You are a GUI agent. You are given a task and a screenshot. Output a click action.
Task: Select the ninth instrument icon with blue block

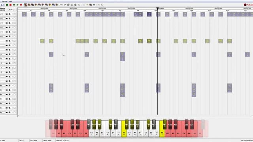[53, 5]
